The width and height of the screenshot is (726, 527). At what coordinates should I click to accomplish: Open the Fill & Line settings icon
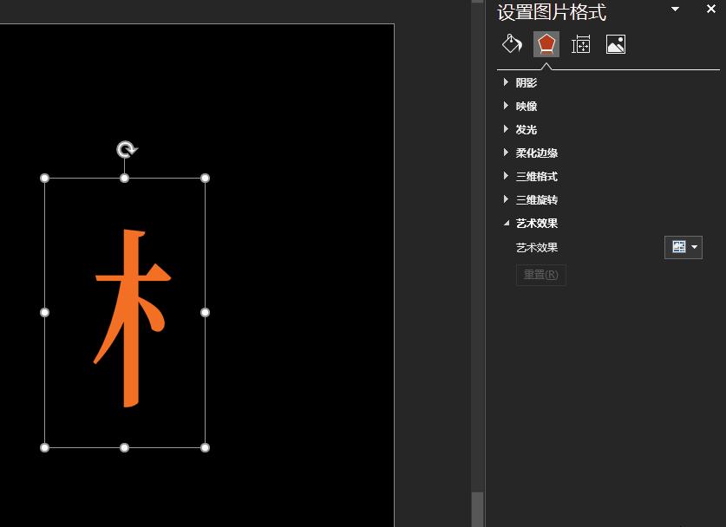tap(511, 43)
